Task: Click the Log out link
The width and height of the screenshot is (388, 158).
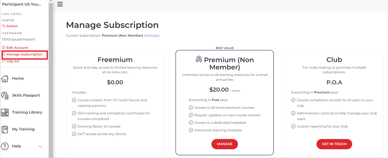Action: pyautogui.click(x=13, y=61)
